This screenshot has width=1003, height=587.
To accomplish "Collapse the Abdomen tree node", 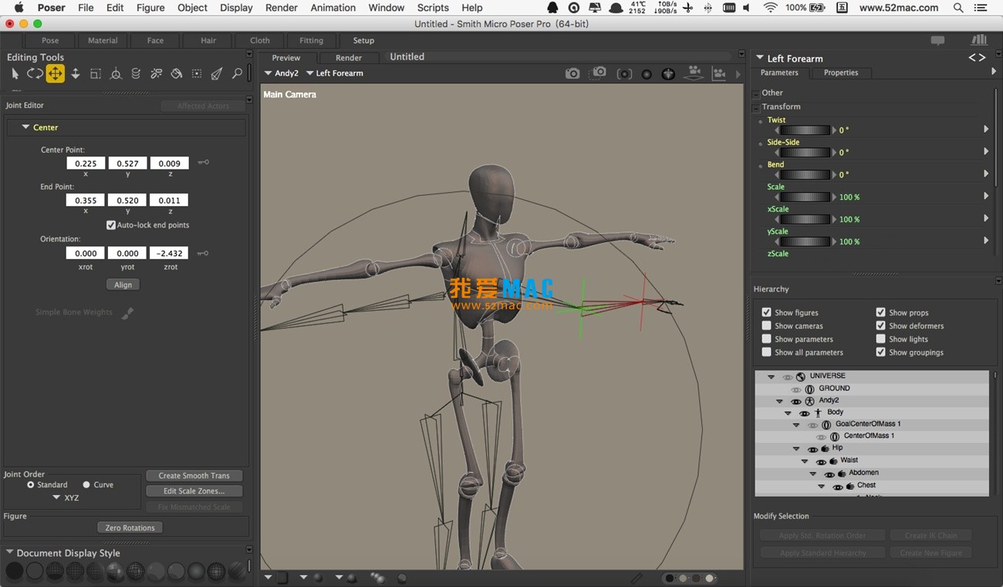I will tap(813, 474).
